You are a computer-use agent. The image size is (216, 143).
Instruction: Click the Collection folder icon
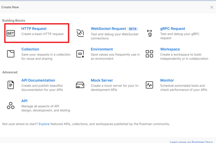pos(11,54)
